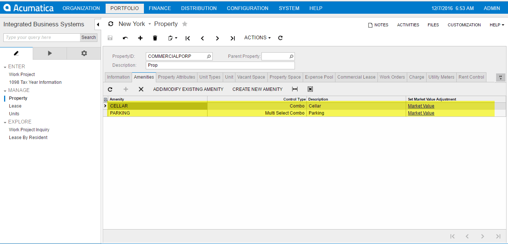Click the Acumatica logo

pyautogui.click(x=29, y=8)
